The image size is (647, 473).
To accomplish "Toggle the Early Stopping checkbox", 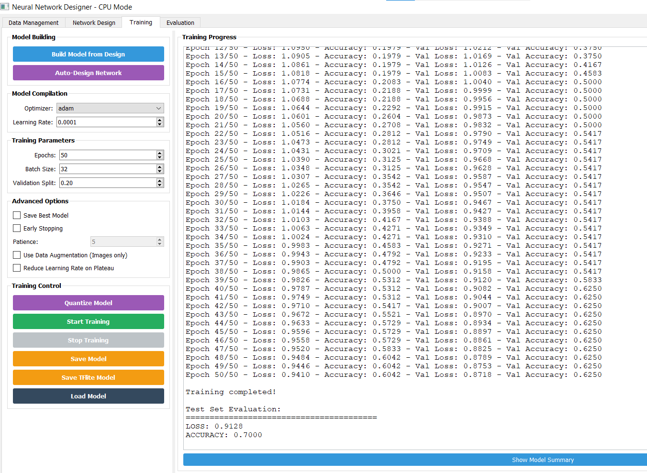I will coord(17,228).
